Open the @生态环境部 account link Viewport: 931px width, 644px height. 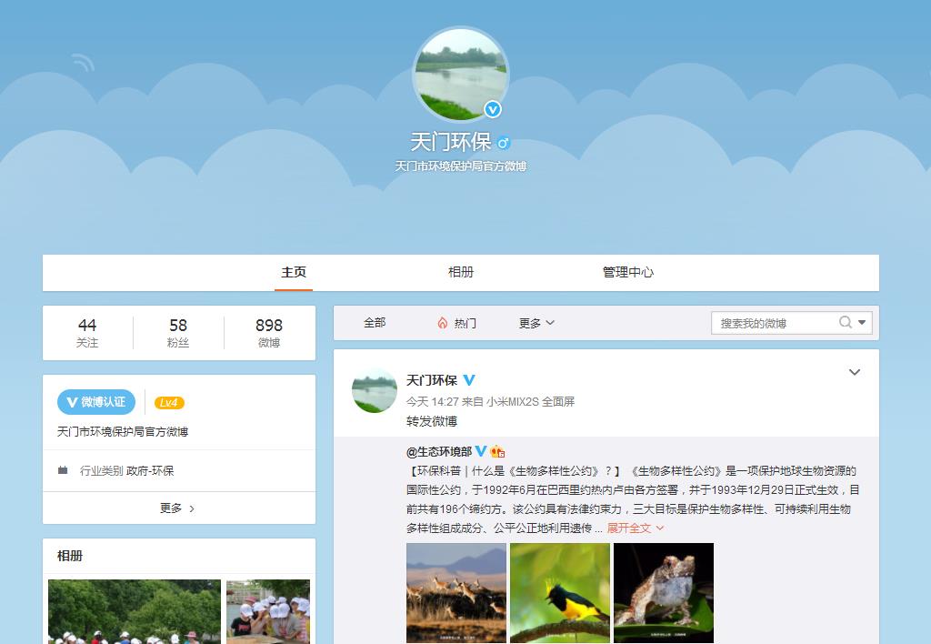[438, 451]
